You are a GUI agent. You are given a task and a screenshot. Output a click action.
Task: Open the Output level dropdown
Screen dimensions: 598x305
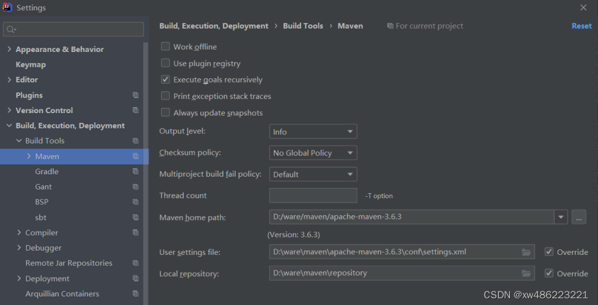pos(313,131)
